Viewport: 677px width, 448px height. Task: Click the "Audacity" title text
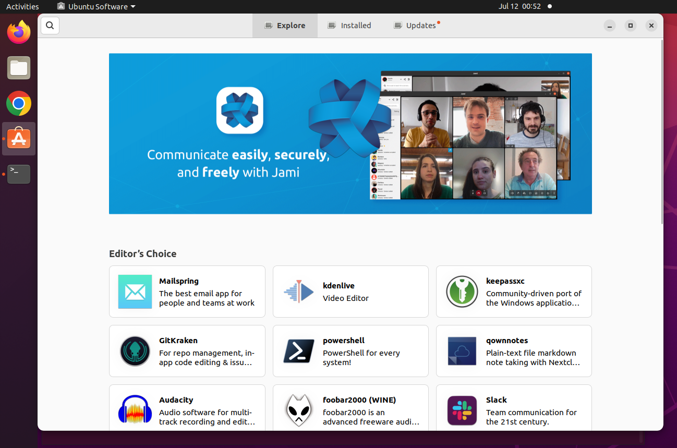[x=176, y=400]
